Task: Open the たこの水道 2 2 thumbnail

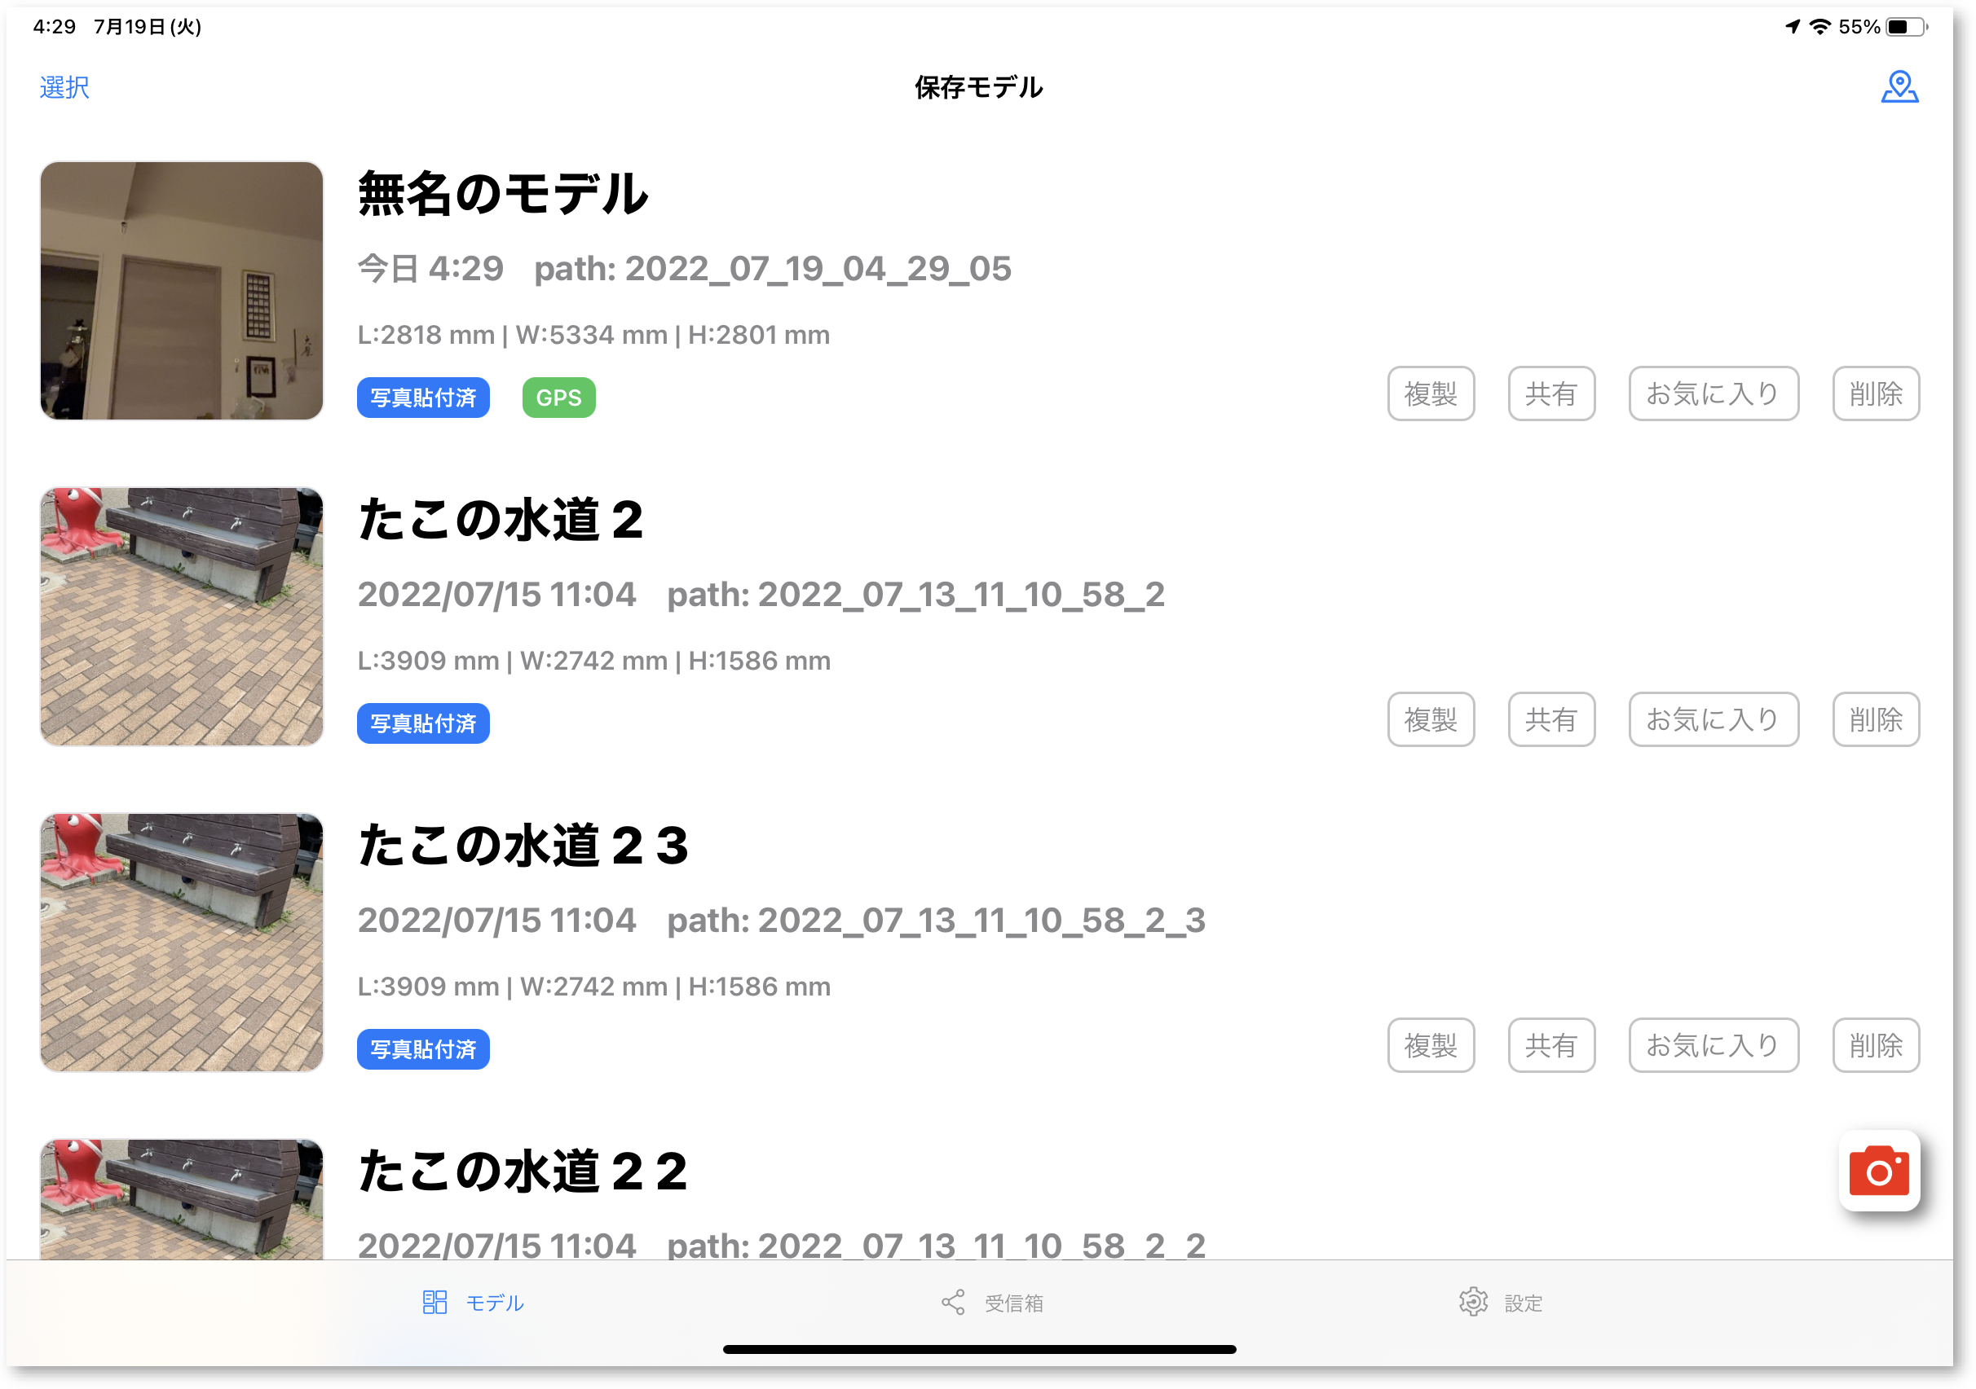Action: 182,1200
